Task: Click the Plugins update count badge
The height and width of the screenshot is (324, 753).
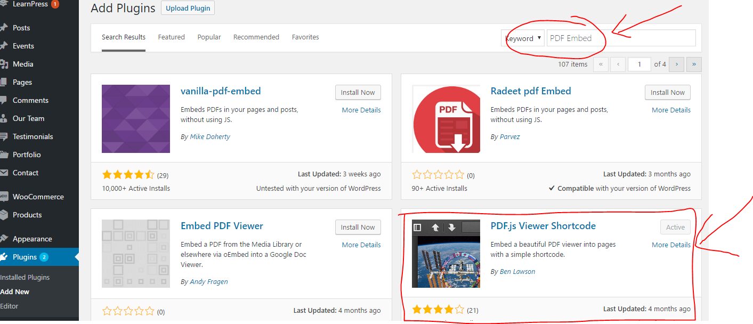Action: pos(44,257)
